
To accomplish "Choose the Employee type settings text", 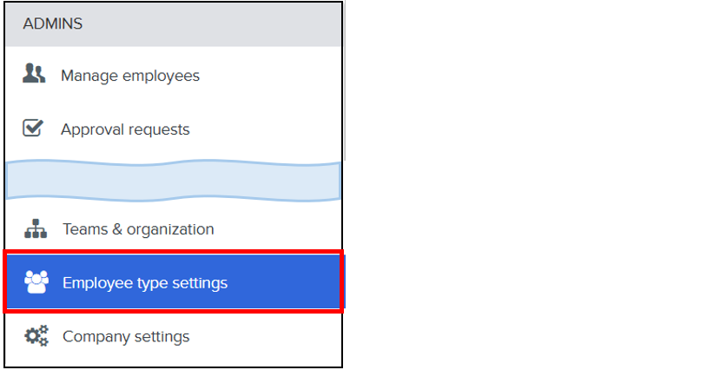I will 145,283.
